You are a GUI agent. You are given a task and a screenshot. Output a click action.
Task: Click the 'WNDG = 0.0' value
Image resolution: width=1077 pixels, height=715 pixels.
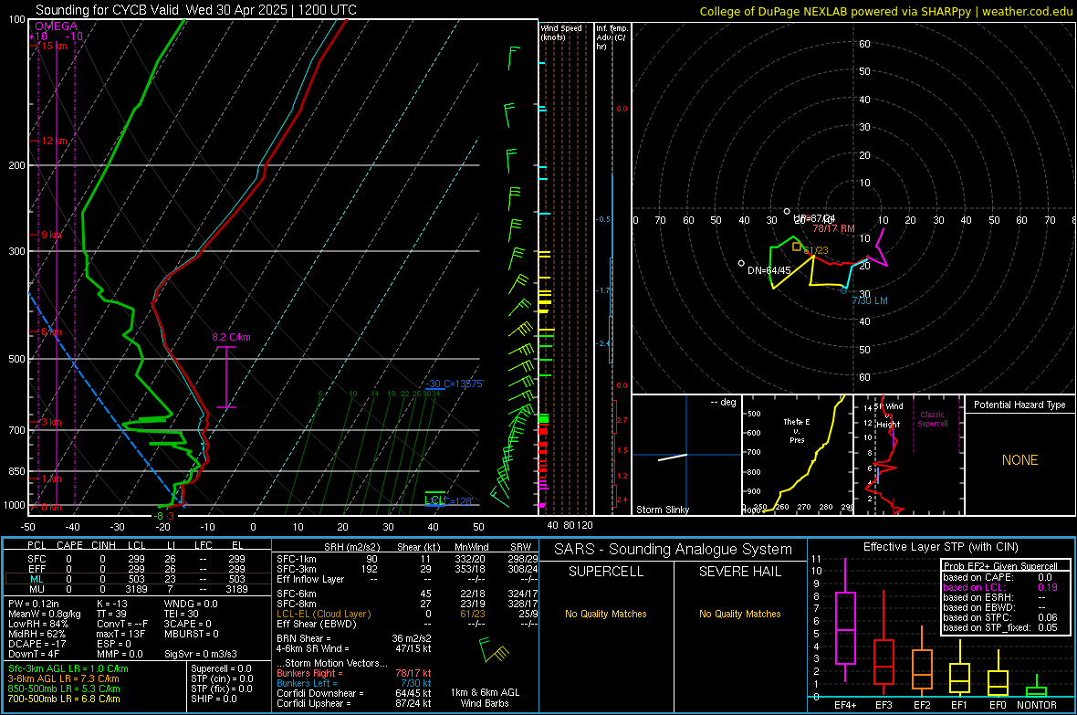click(x=191, y=604)
